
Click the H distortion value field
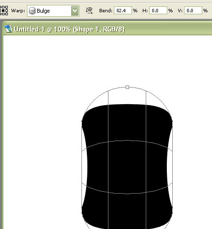(158, 11)
